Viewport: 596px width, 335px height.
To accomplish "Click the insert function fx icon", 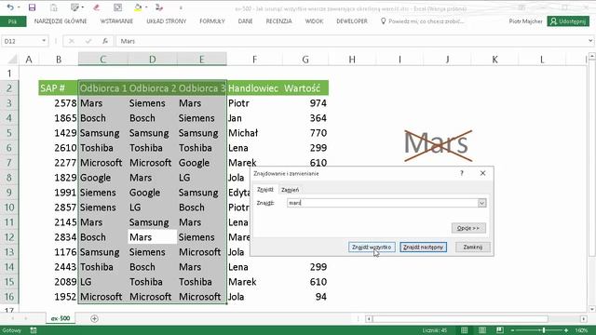I will [x=105, y=41].
